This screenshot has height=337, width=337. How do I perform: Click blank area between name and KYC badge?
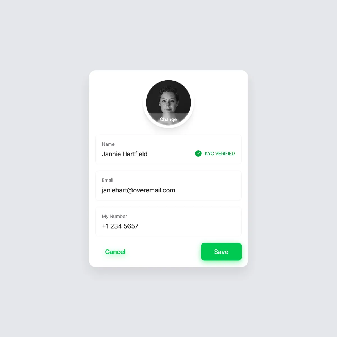coord(171,154)
